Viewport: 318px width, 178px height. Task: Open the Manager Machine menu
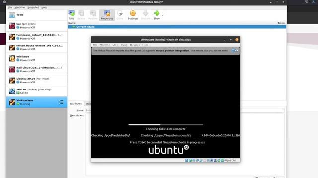click(20, 8)
